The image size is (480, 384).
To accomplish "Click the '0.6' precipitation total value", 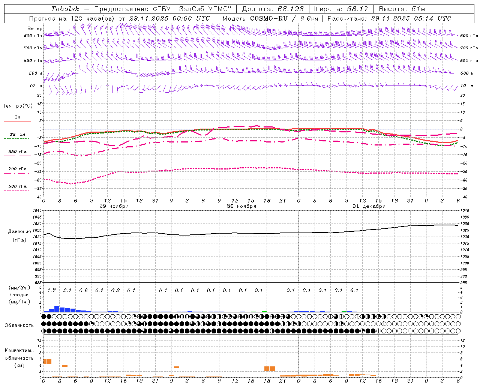I will (83, 290).
